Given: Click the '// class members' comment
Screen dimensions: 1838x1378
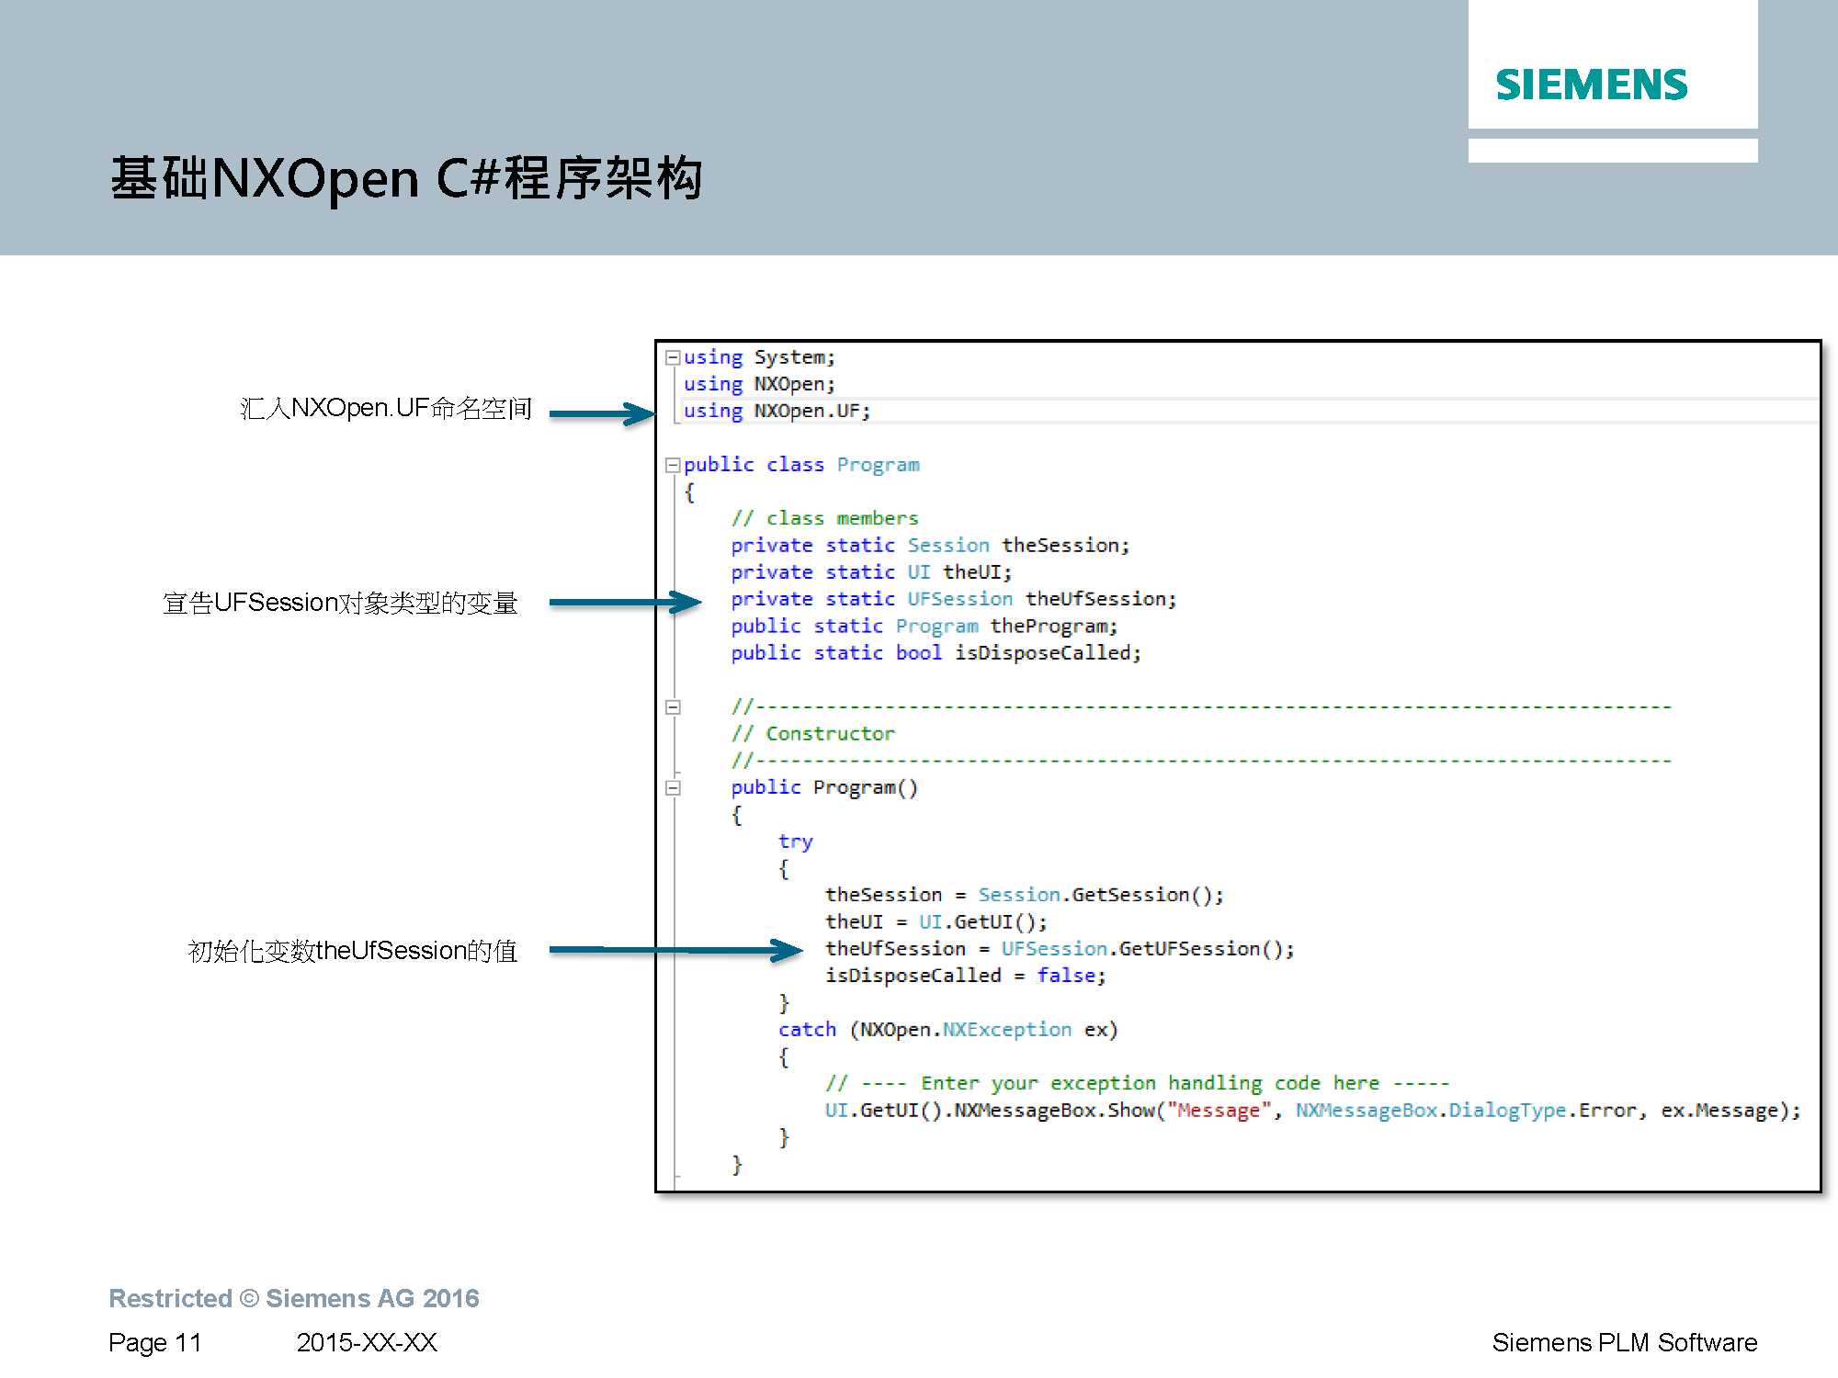Looking at the screenshot, I should click(824, 518).
